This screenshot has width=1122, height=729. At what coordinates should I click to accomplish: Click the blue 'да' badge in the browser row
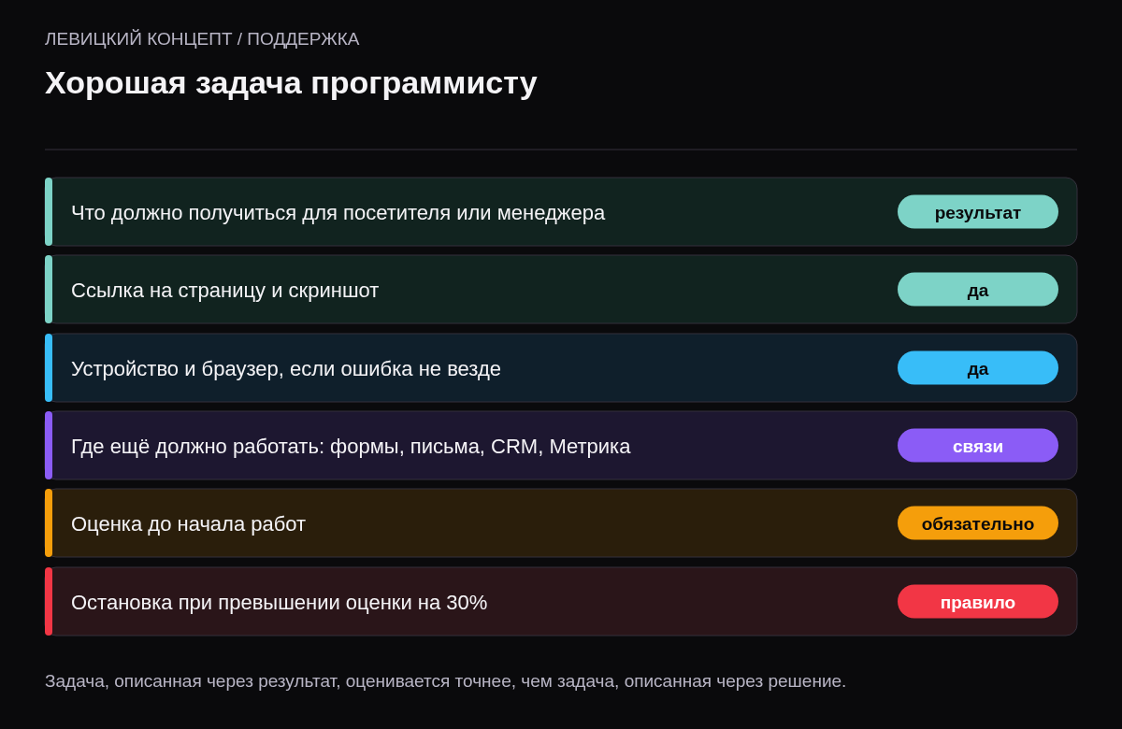click(x=978, y=368)
